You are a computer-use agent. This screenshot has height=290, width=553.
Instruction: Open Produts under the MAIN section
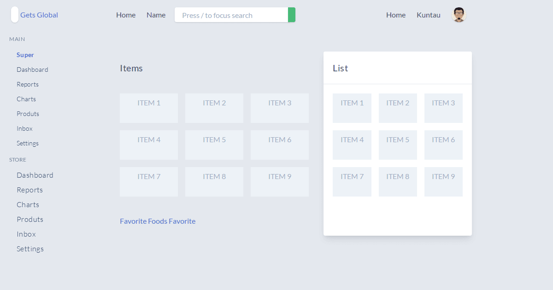28,114
